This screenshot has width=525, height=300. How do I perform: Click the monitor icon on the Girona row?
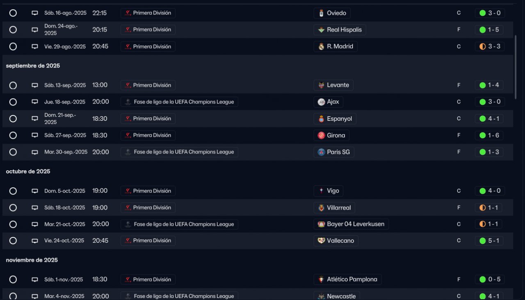[x=35, y=135]
